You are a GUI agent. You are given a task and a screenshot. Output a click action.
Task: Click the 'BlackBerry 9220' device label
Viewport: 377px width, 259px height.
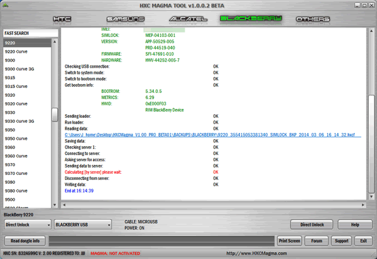18,214
